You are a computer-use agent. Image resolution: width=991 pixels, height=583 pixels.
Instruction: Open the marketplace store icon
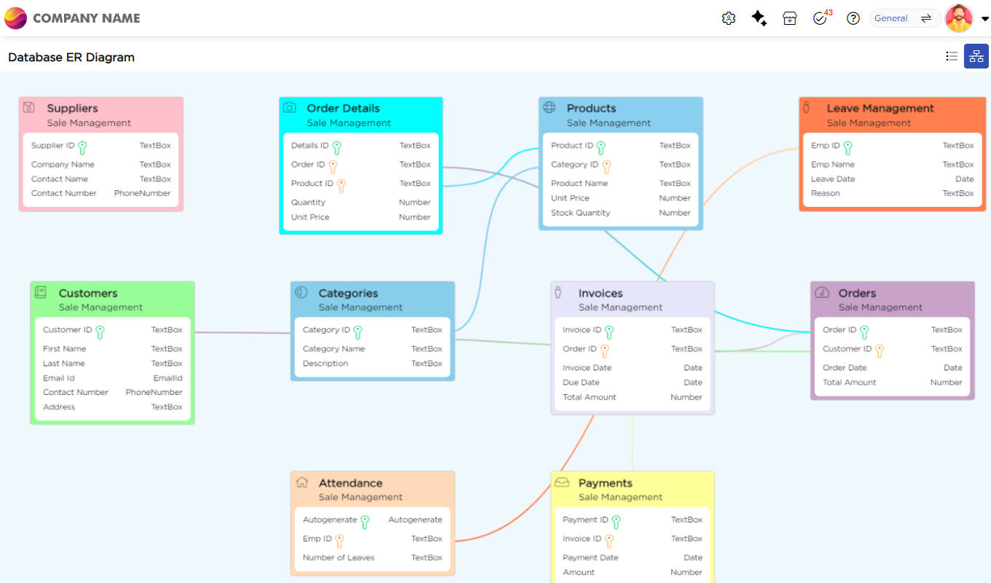click(790, 19)
